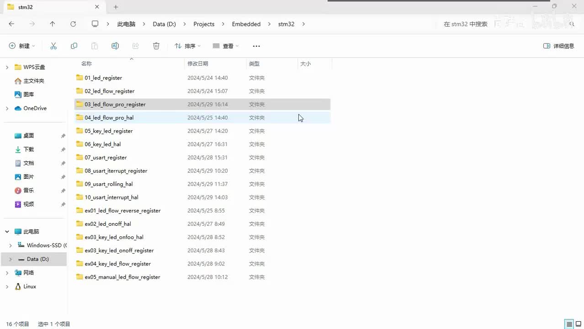
Task: Select folder 10_usart_interrupt_hal
Action: 202,197
